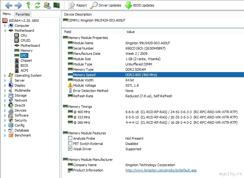Open the users management toolbar icon

pos(47,5)
